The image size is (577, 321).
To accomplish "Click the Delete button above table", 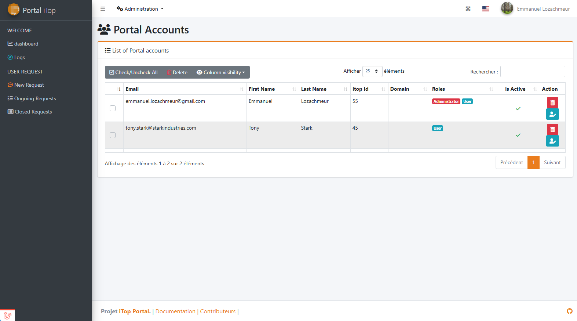I will click(177, 72).
